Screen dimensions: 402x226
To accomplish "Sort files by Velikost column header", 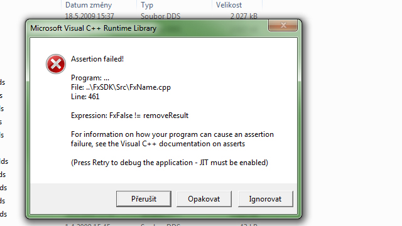I will click(x=229, y=5).
